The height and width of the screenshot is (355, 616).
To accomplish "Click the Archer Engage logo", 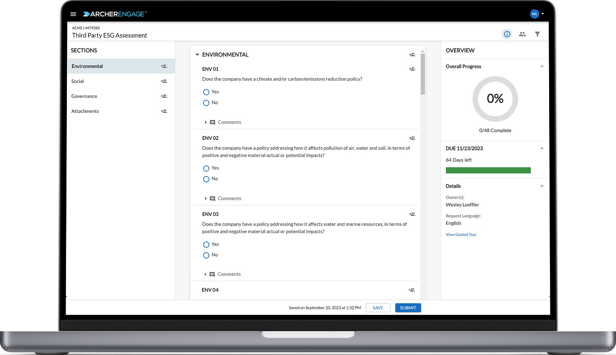I will pyautogui.click(x=115, y=14).
